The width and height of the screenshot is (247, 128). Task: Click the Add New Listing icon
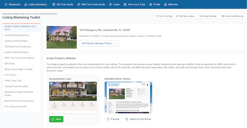click(x=177, y=16)
